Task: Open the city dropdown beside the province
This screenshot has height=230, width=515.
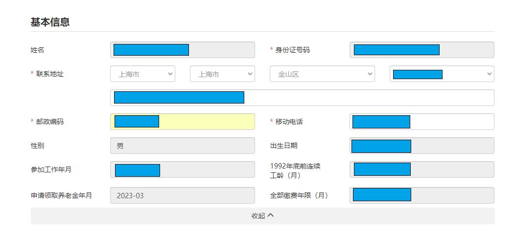Action: 222,74
